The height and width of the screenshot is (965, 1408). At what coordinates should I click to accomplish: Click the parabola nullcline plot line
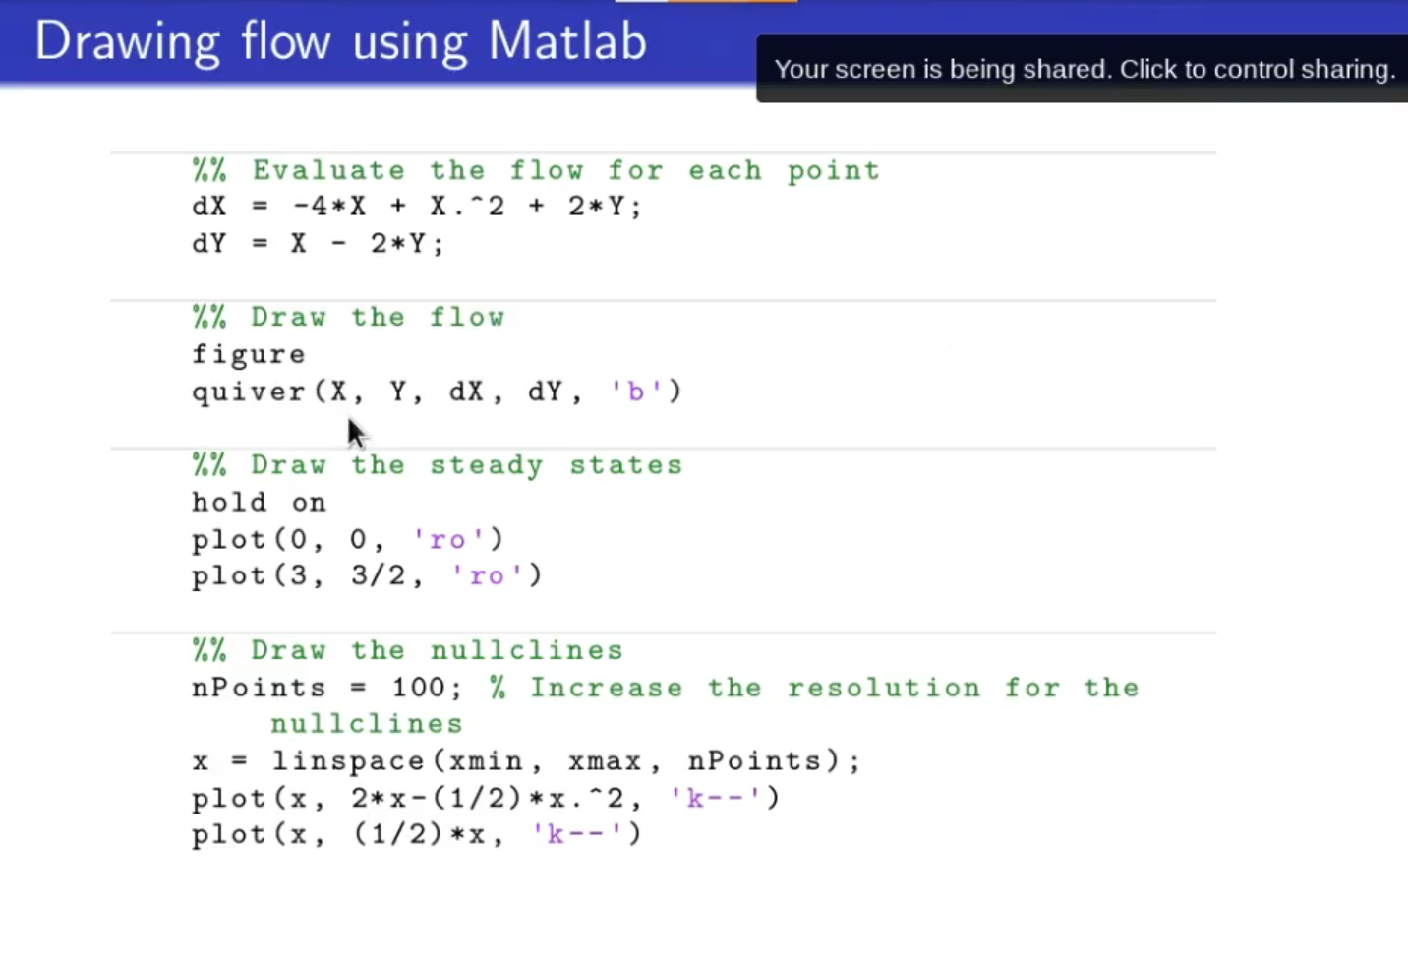(x=486, y=798)
